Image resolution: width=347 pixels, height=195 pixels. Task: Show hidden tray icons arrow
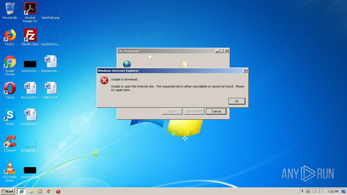[302, 191]
